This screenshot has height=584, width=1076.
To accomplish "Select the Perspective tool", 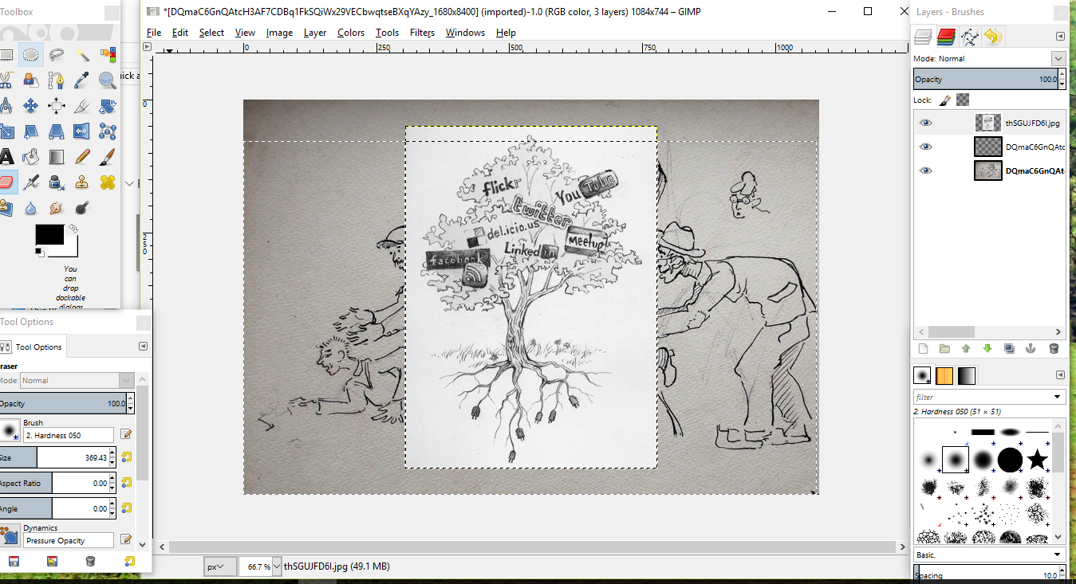I will (x=56, y=131).
